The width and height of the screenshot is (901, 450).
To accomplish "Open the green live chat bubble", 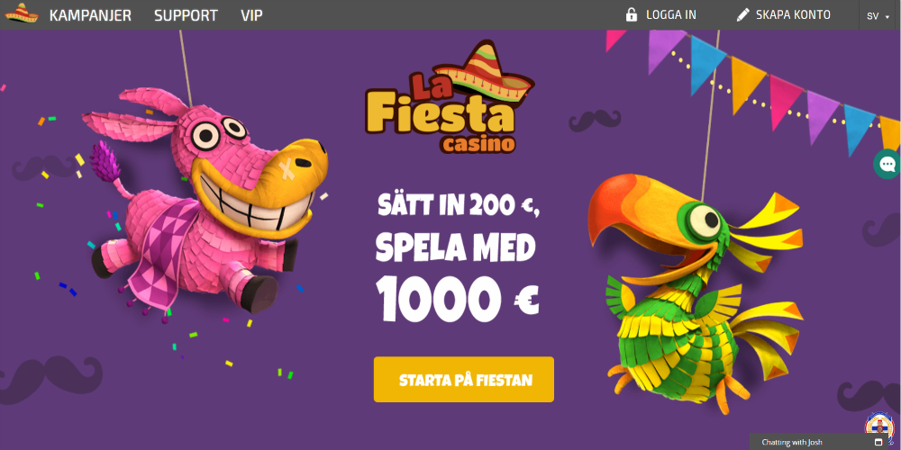I will pyautogui.click(x=887, y=165).
